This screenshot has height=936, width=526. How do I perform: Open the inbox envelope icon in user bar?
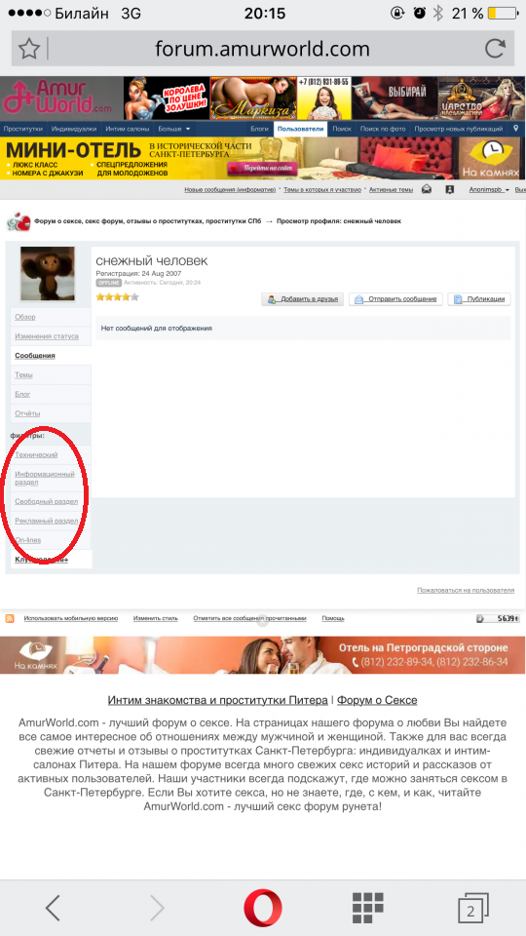coord(427,189)
